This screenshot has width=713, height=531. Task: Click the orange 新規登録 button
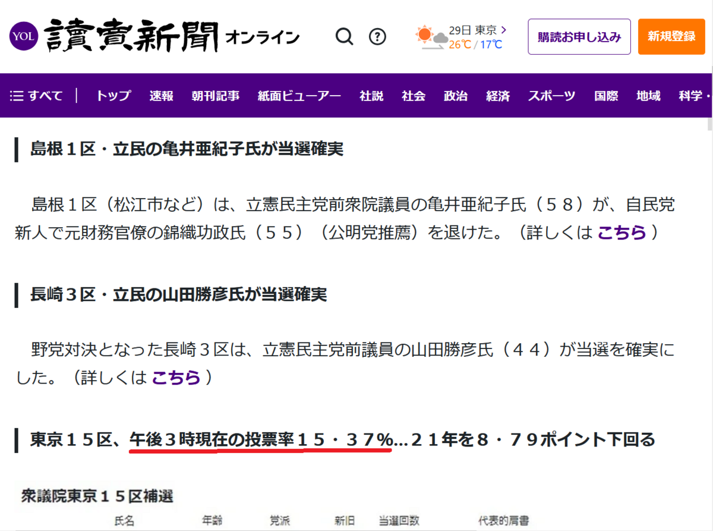point(671,37)
